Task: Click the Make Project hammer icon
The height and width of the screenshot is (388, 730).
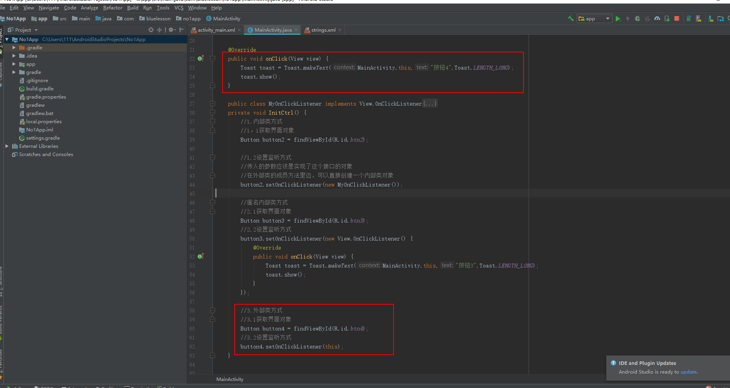Action: point(571,18)
